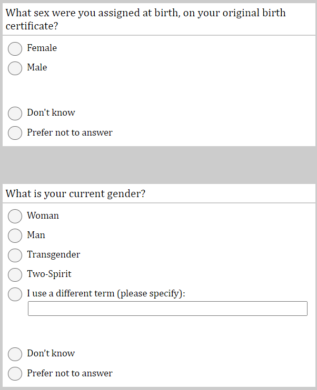
Task: Select the Man radio button
Action: (x=15, y=235)
